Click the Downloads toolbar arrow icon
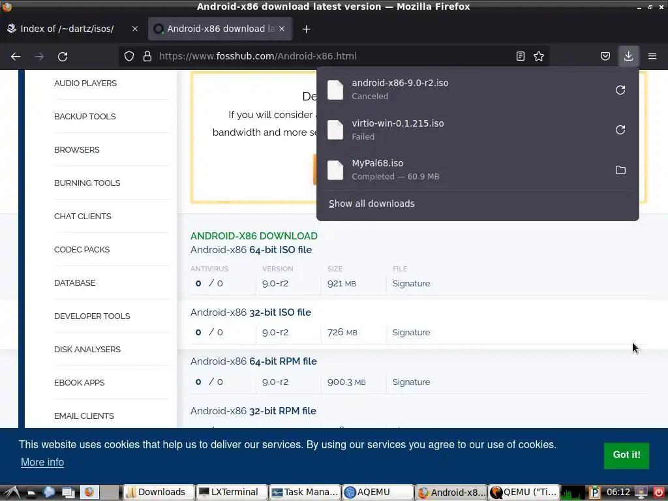Screen dimensions: 668x501 628,56
